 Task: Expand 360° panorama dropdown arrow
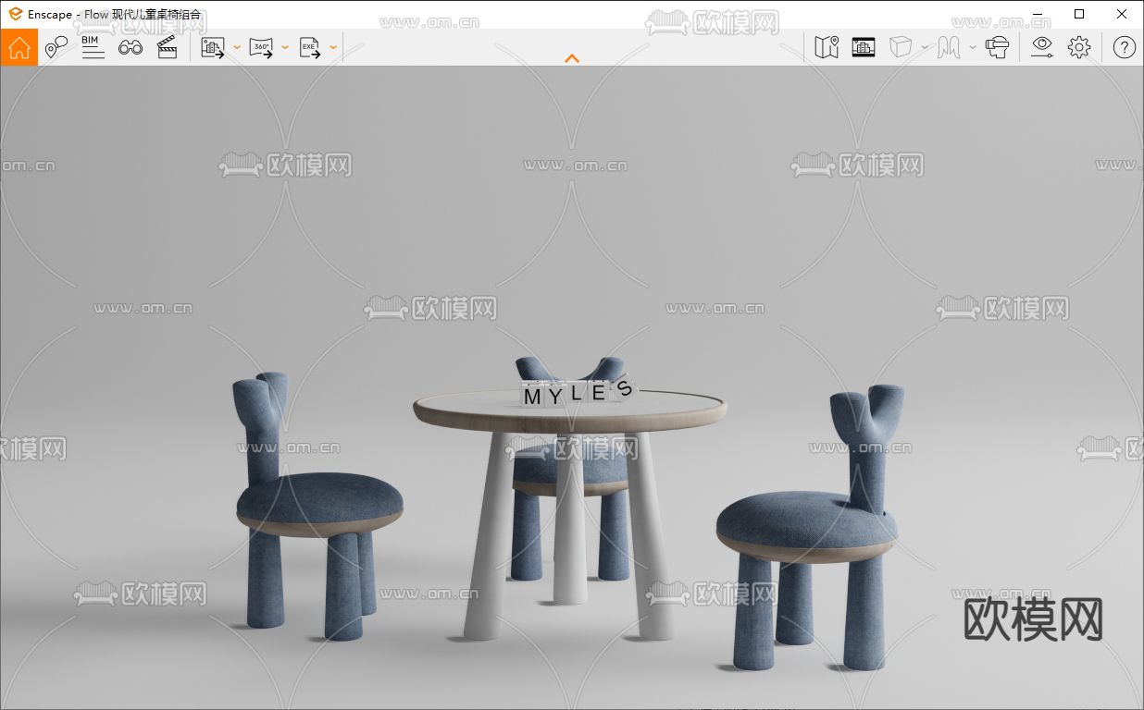coord(285,47)
